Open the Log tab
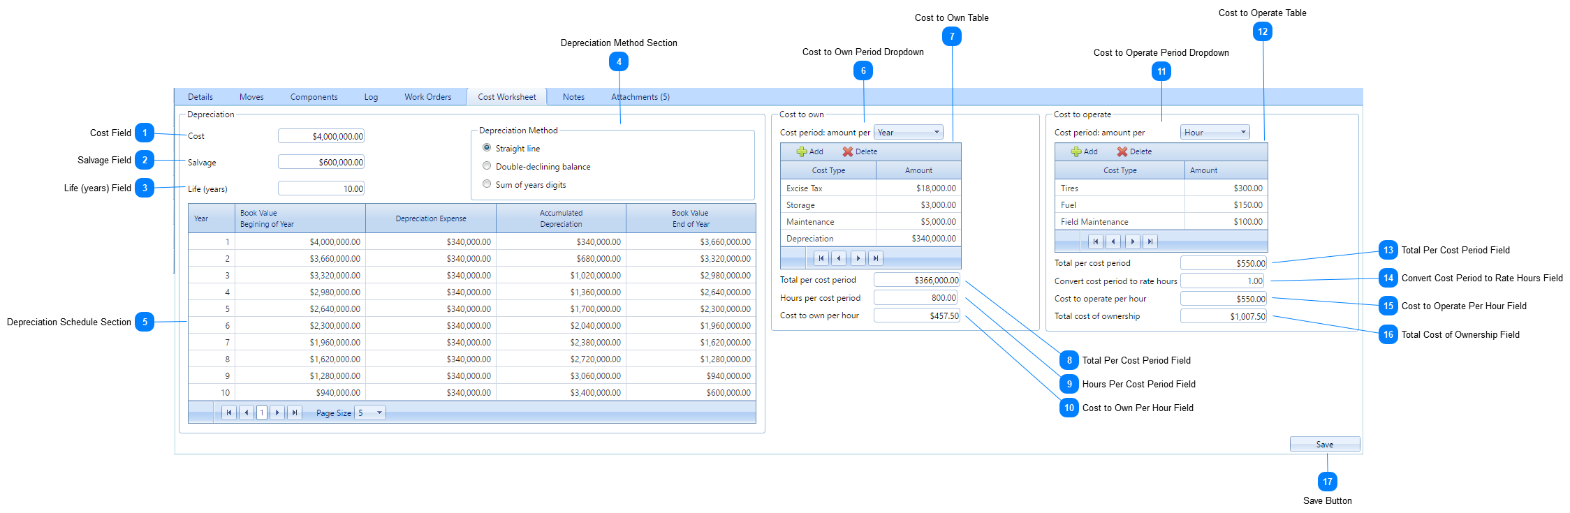The height and width of the screenshot is (513, 1570). [x=371, y=97]
